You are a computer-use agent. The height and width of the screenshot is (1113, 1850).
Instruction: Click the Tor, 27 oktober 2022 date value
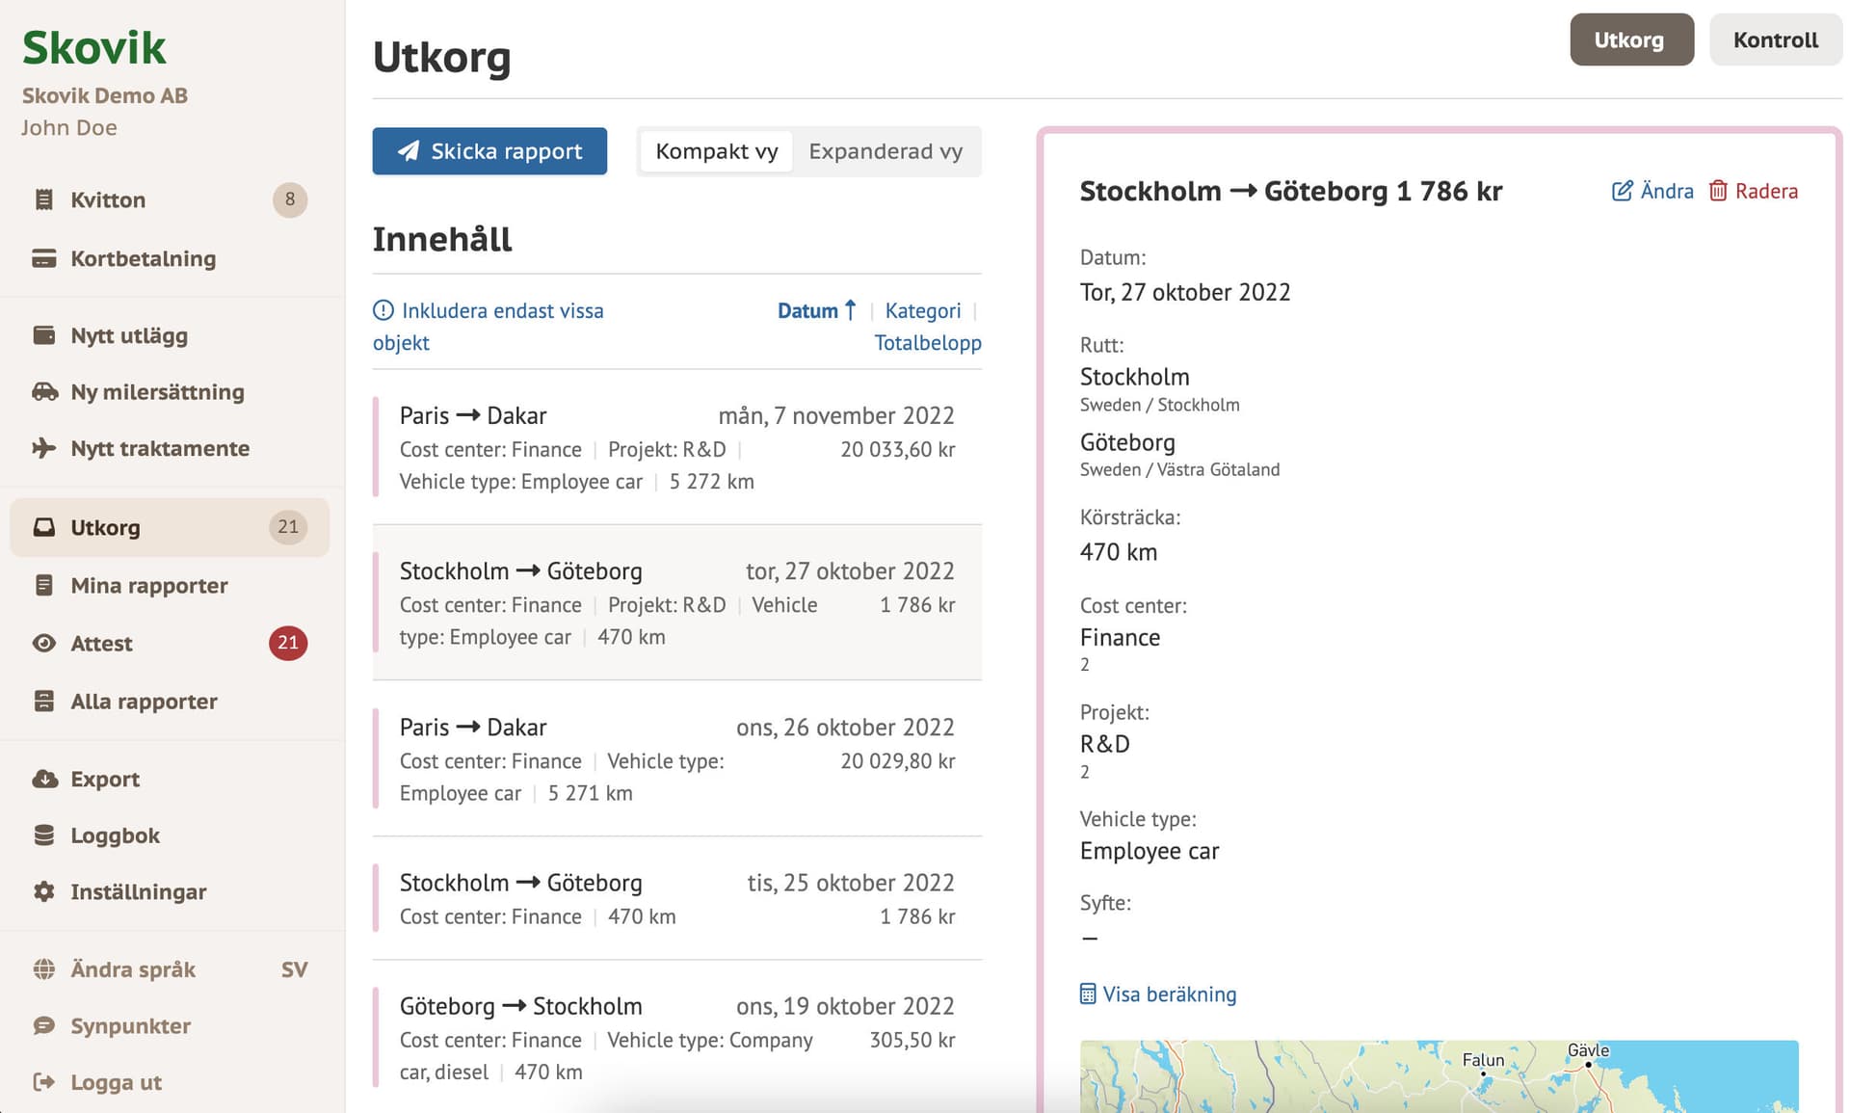coord(1185,292)
